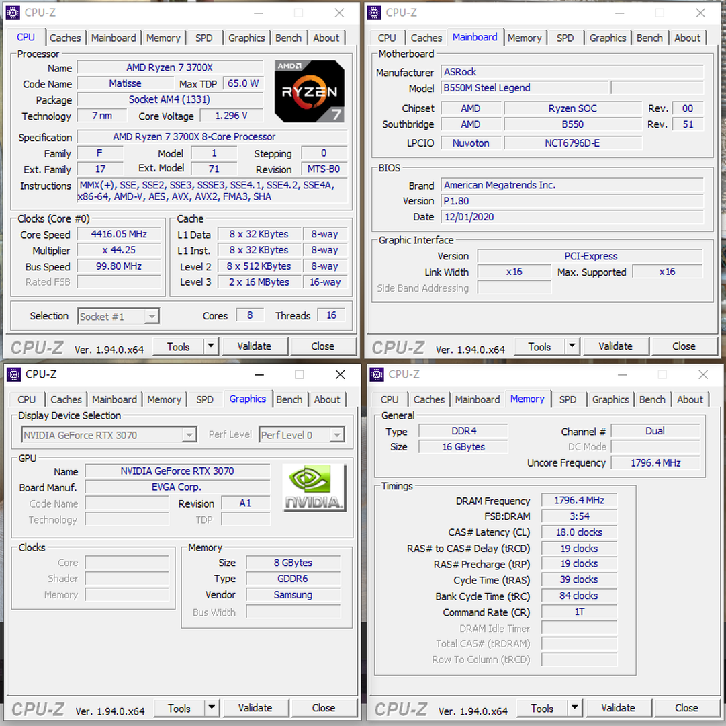Expand the Socket #1 selection dropdown
726x726 pixels.
(x=151, y=317)
